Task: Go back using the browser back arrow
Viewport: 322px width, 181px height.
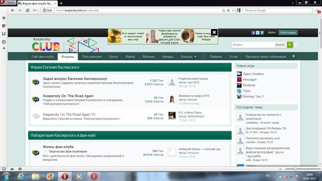Action: [x=13, y=10]
